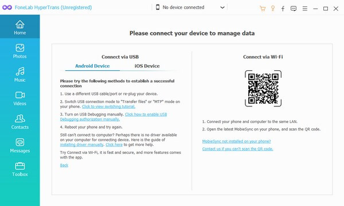
Task: Click the phone device icon
Action: (158, 7)
